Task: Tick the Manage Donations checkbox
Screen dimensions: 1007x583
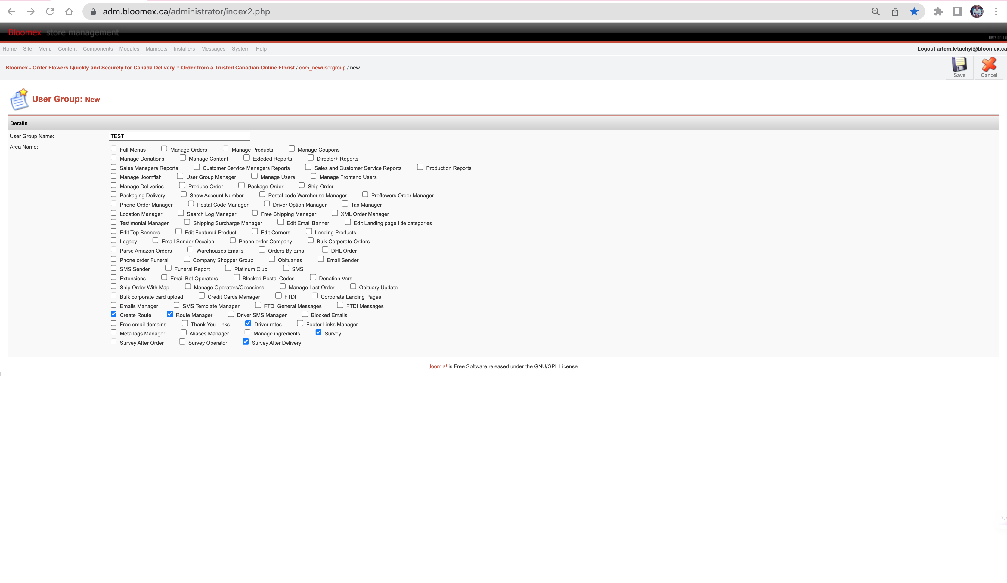Action: point(113,157)
